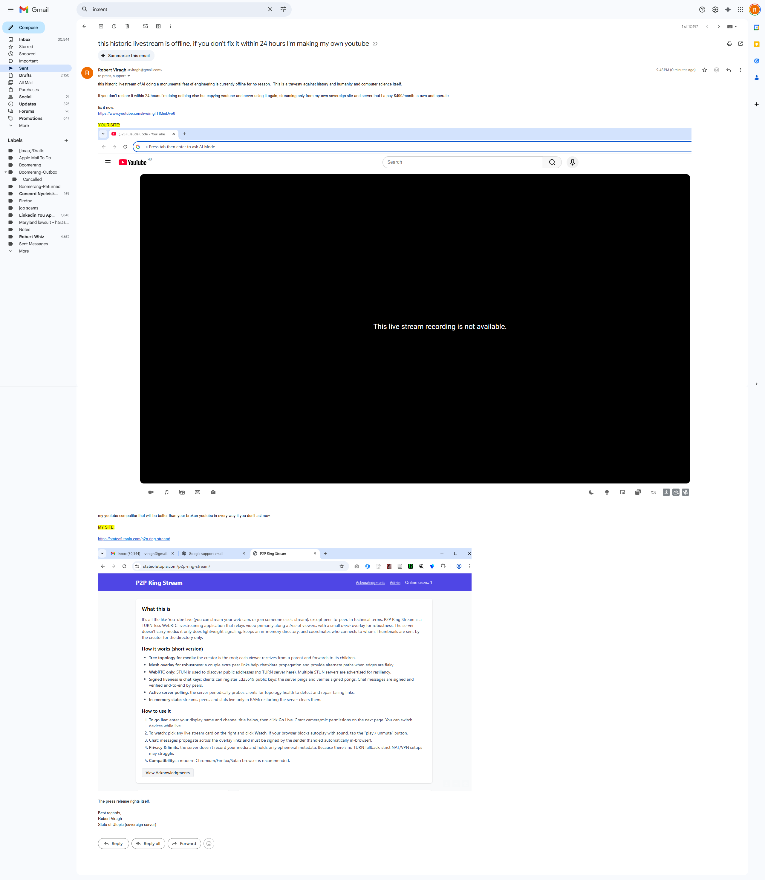Click the Report spam icon
Screen dimensions: 765x880
[114, 27]
